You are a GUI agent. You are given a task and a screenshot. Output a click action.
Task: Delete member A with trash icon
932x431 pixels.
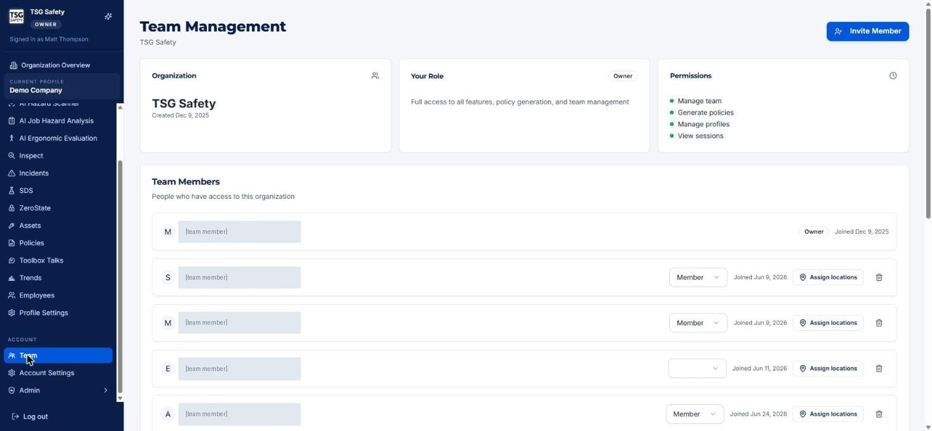879,414
